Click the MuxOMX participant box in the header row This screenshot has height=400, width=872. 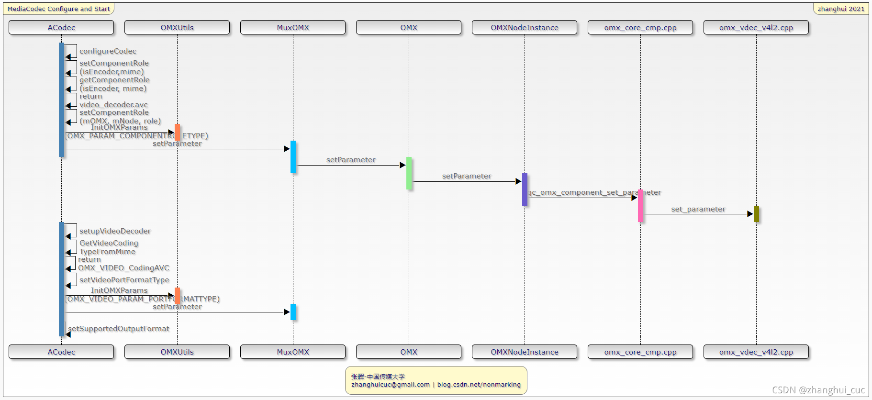(x=293, y=27)
